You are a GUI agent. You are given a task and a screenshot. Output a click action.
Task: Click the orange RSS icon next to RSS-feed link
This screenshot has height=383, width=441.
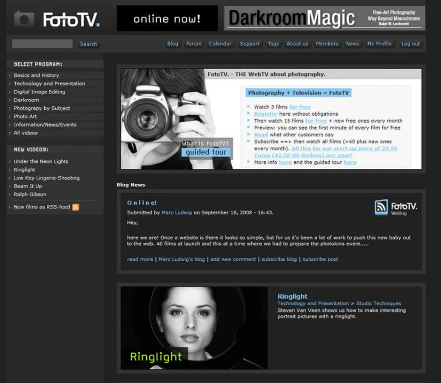pyautogui.click(x=75, y=207)
